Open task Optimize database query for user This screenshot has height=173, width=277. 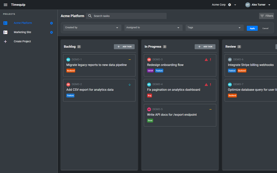click(252, 90)
